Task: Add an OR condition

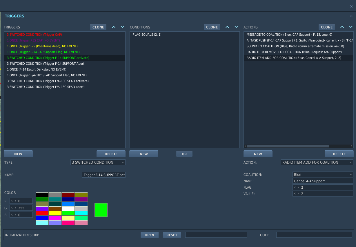Action: coord(184,154)
